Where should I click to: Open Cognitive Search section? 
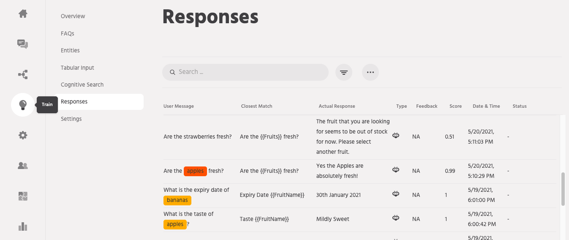pyautogui.click(x=82, y=85)
